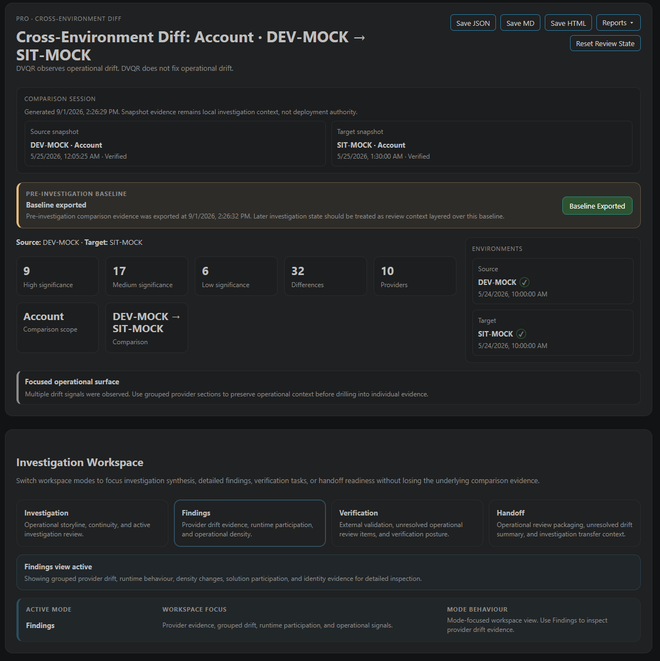The width and height of the screenshot is (660, 661).
Task: Click SIT-MOCK verified checkmark icon
Action: click(521, 334)
